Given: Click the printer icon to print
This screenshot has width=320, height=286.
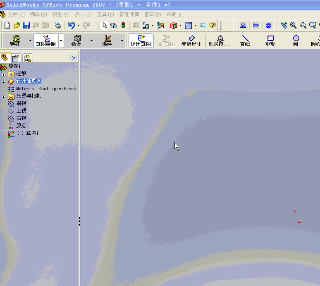Looking at the screenshot, I should [x=58, y=25].
